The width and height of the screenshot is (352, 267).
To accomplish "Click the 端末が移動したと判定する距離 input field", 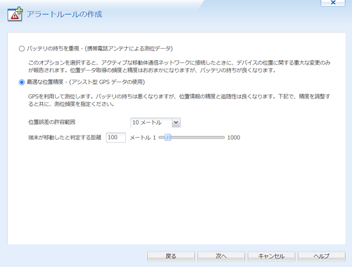I will tap(116, 137).
